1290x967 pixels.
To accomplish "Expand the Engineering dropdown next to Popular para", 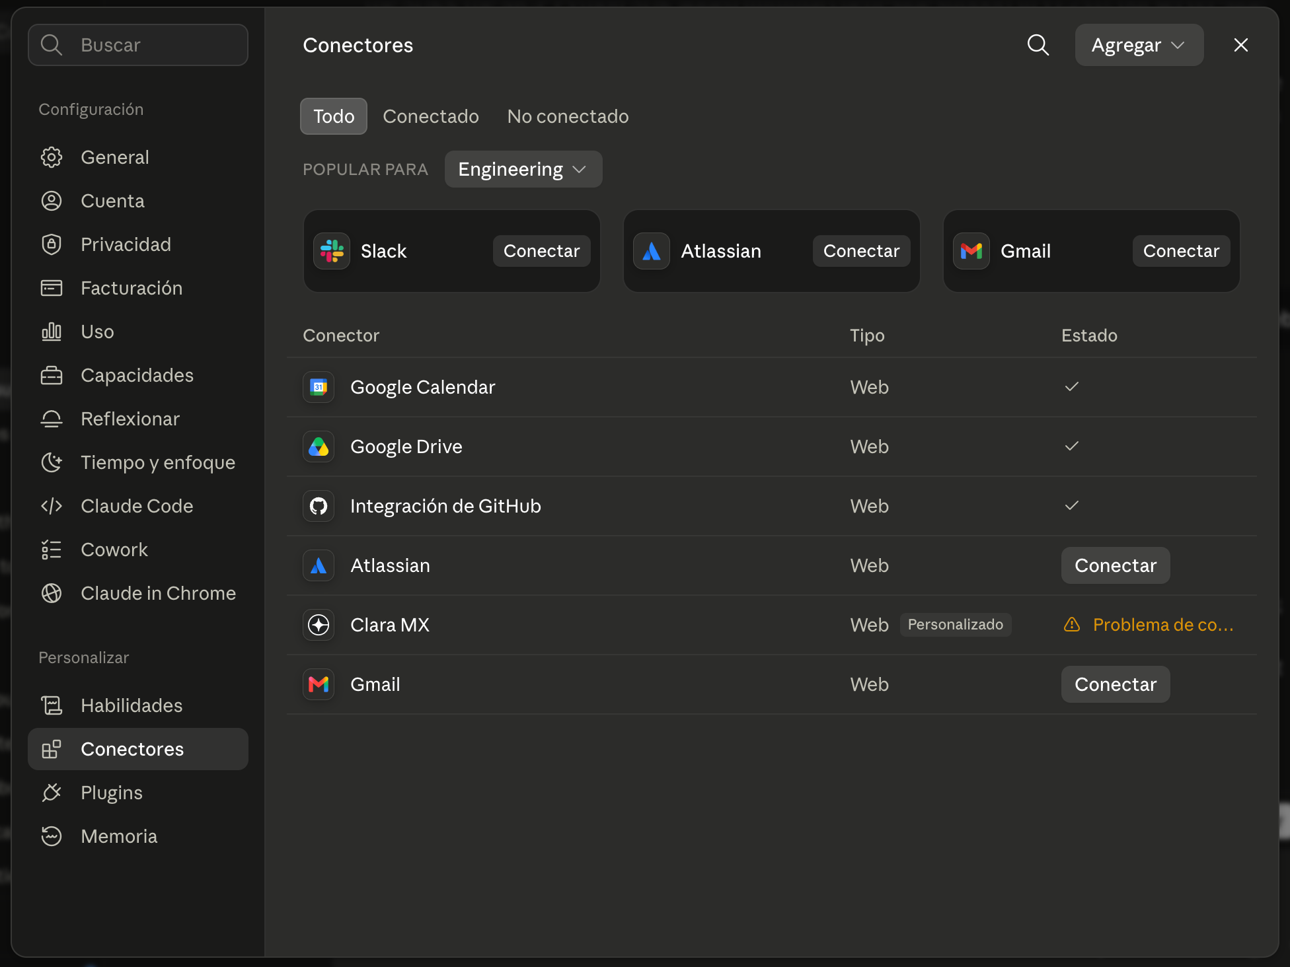I will coord(523,169).
